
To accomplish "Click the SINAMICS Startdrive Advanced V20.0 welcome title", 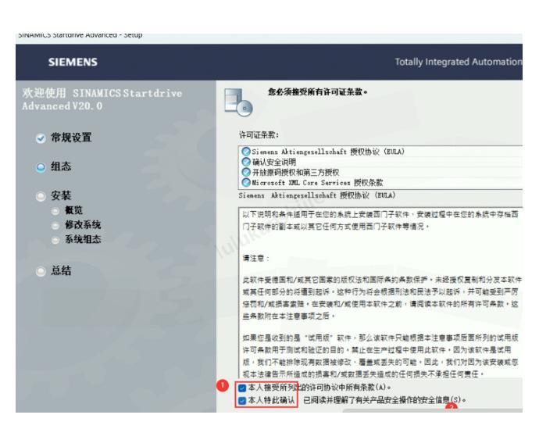I will (x=102, y=99).
